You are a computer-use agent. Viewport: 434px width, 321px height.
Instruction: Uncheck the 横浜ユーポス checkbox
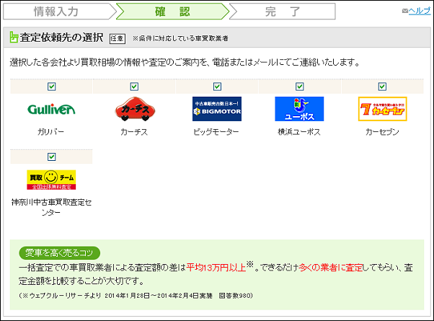tap(299, 87)
